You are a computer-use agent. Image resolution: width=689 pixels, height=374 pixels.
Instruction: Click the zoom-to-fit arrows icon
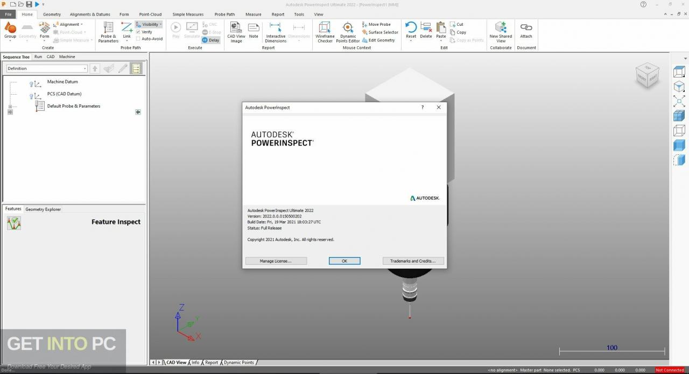click(x=679, y=101)
